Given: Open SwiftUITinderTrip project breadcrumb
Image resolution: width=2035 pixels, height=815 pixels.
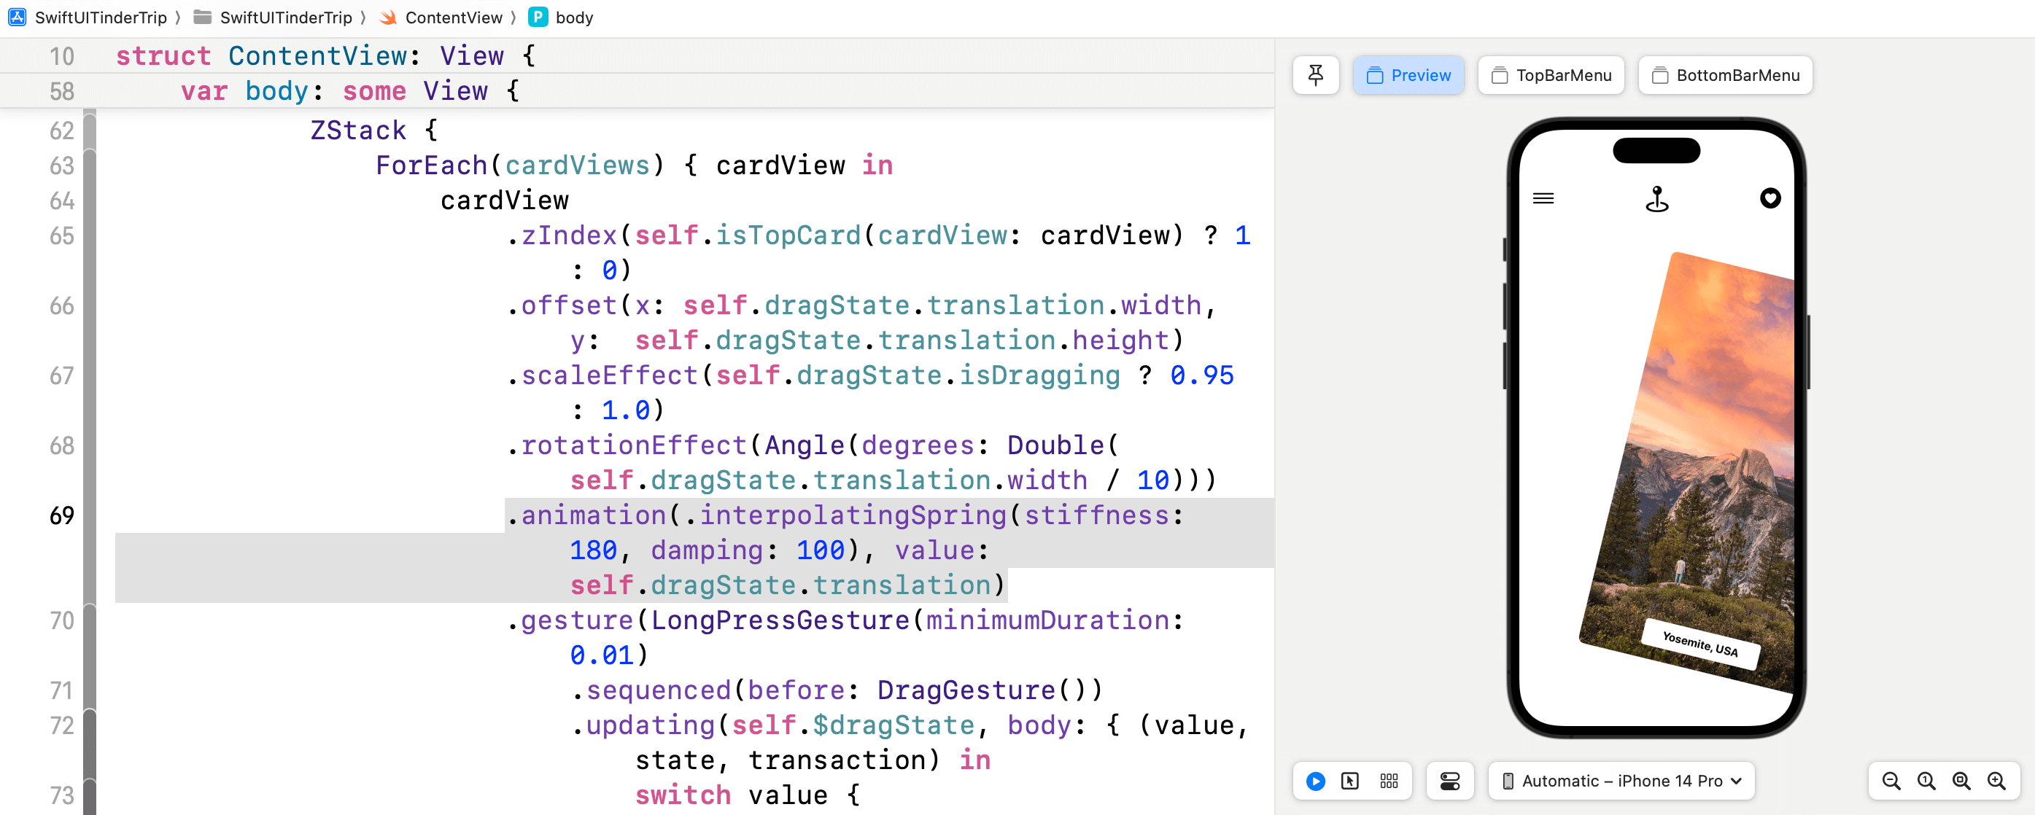Looking at the screenshot, I should click(x=101, y=17).
